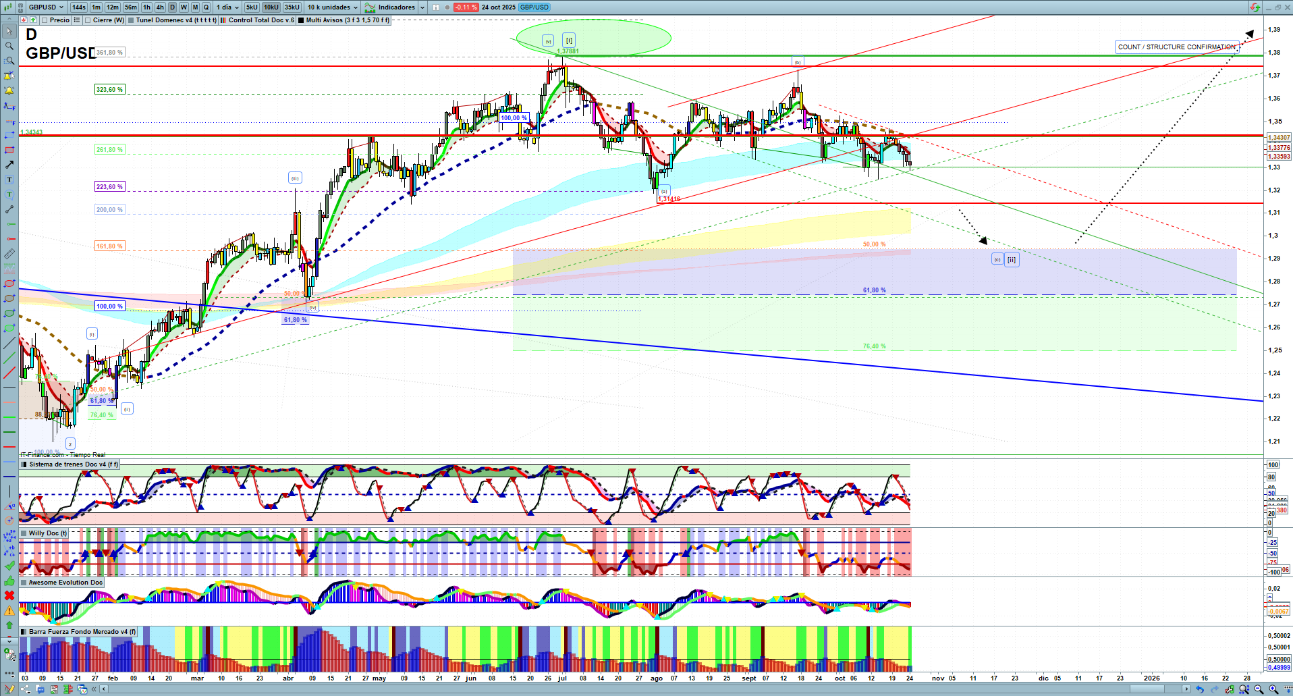
Task: Select the black arrow drawing tool
Action: point(9,165)
